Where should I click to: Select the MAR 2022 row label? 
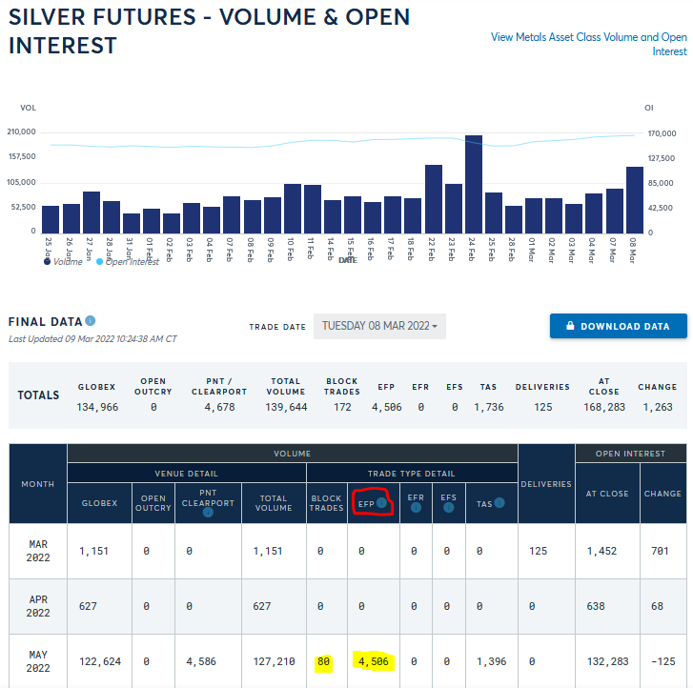[x=38, y=551]
